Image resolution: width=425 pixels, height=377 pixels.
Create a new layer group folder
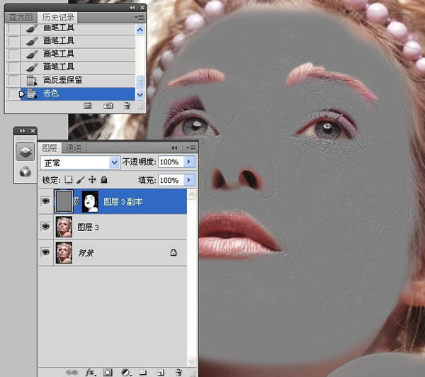pos(143,372)
